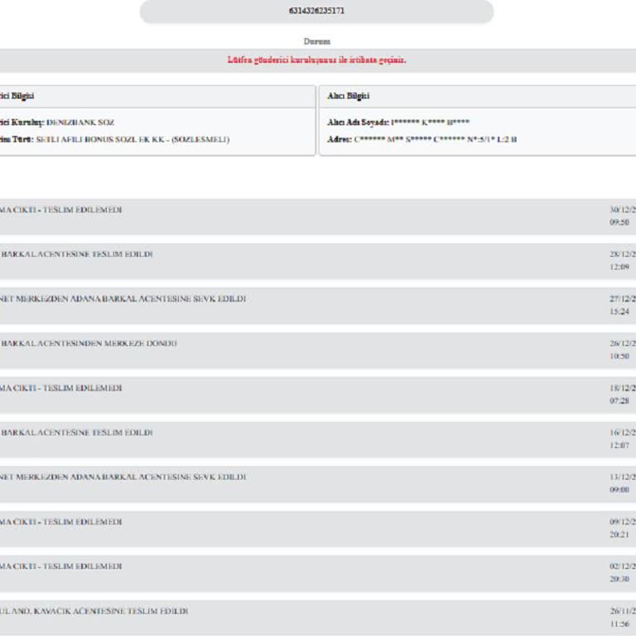Click the 'Adres' masked address line

tap(422, 139)
